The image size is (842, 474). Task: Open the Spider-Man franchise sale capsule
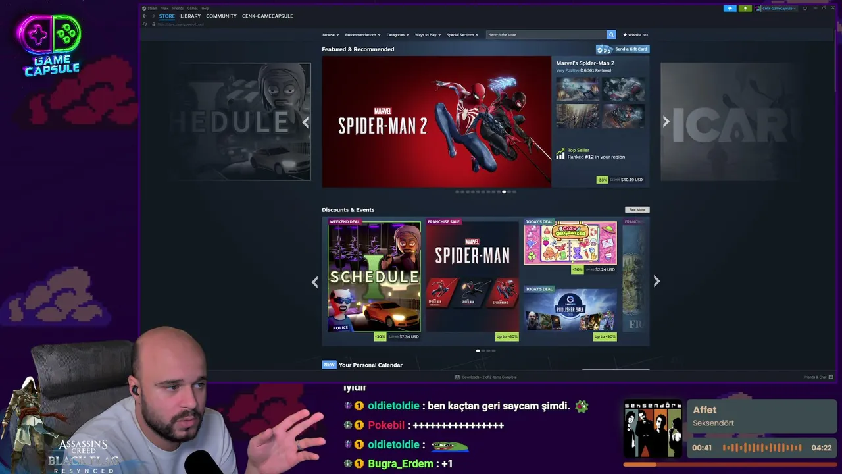pos(472,276)
